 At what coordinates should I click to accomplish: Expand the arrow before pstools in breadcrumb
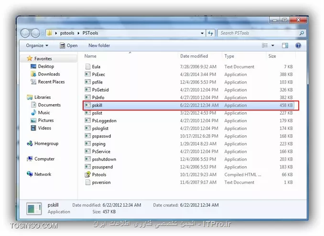(x=56, y=33)
